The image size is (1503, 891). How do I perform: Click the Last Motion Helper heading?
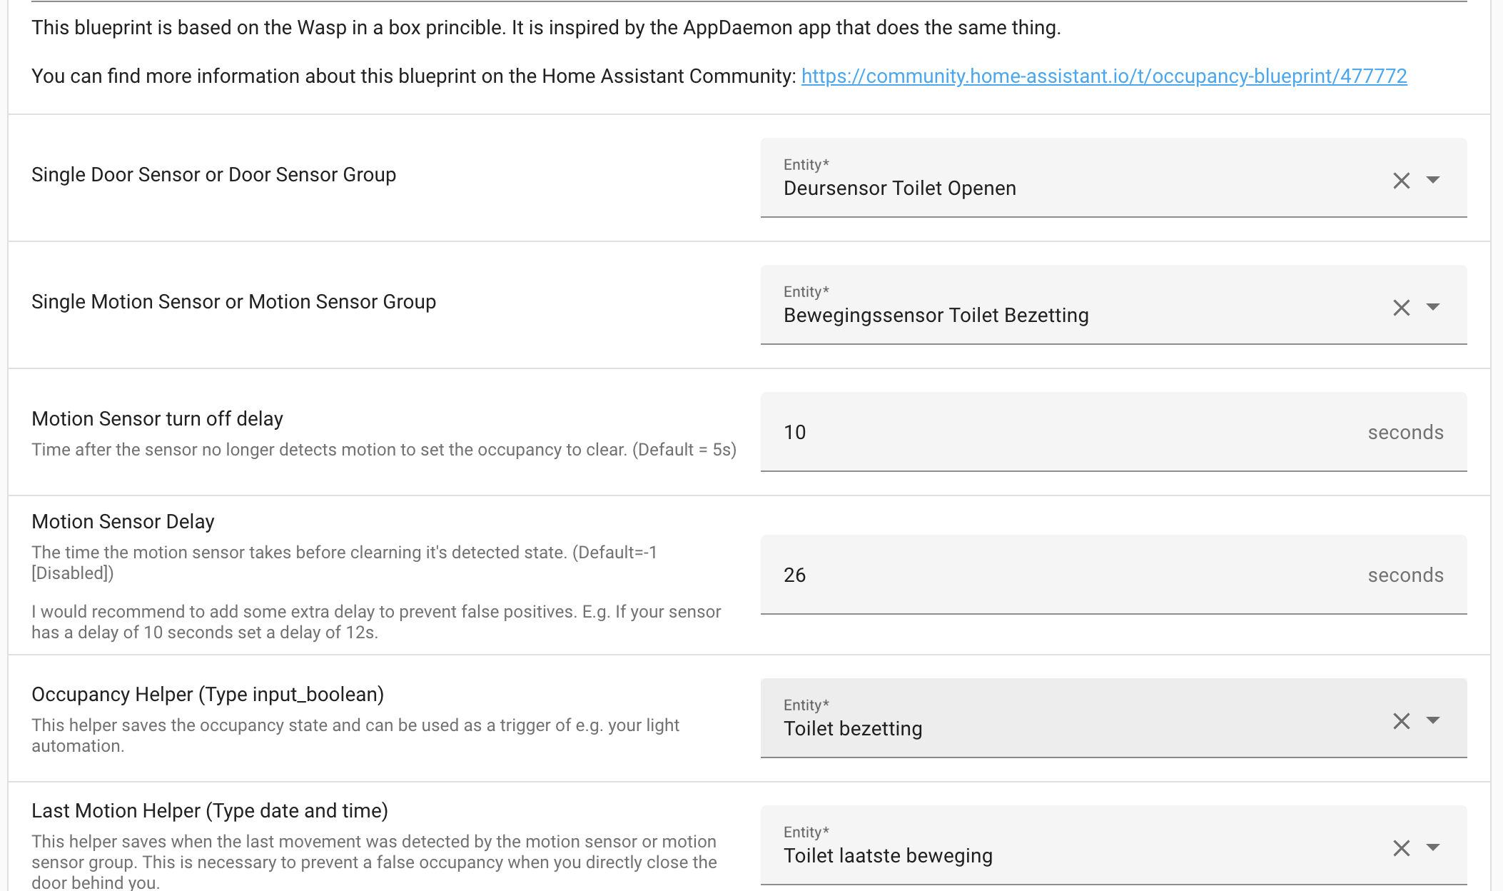tap(210, 811)
